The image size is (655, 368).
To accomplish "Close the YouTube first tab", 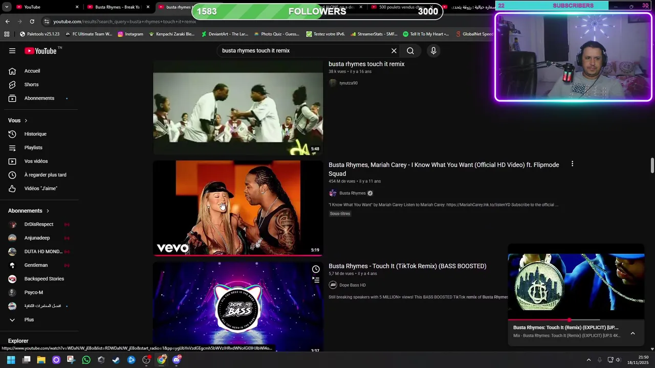I will point(77,7).
